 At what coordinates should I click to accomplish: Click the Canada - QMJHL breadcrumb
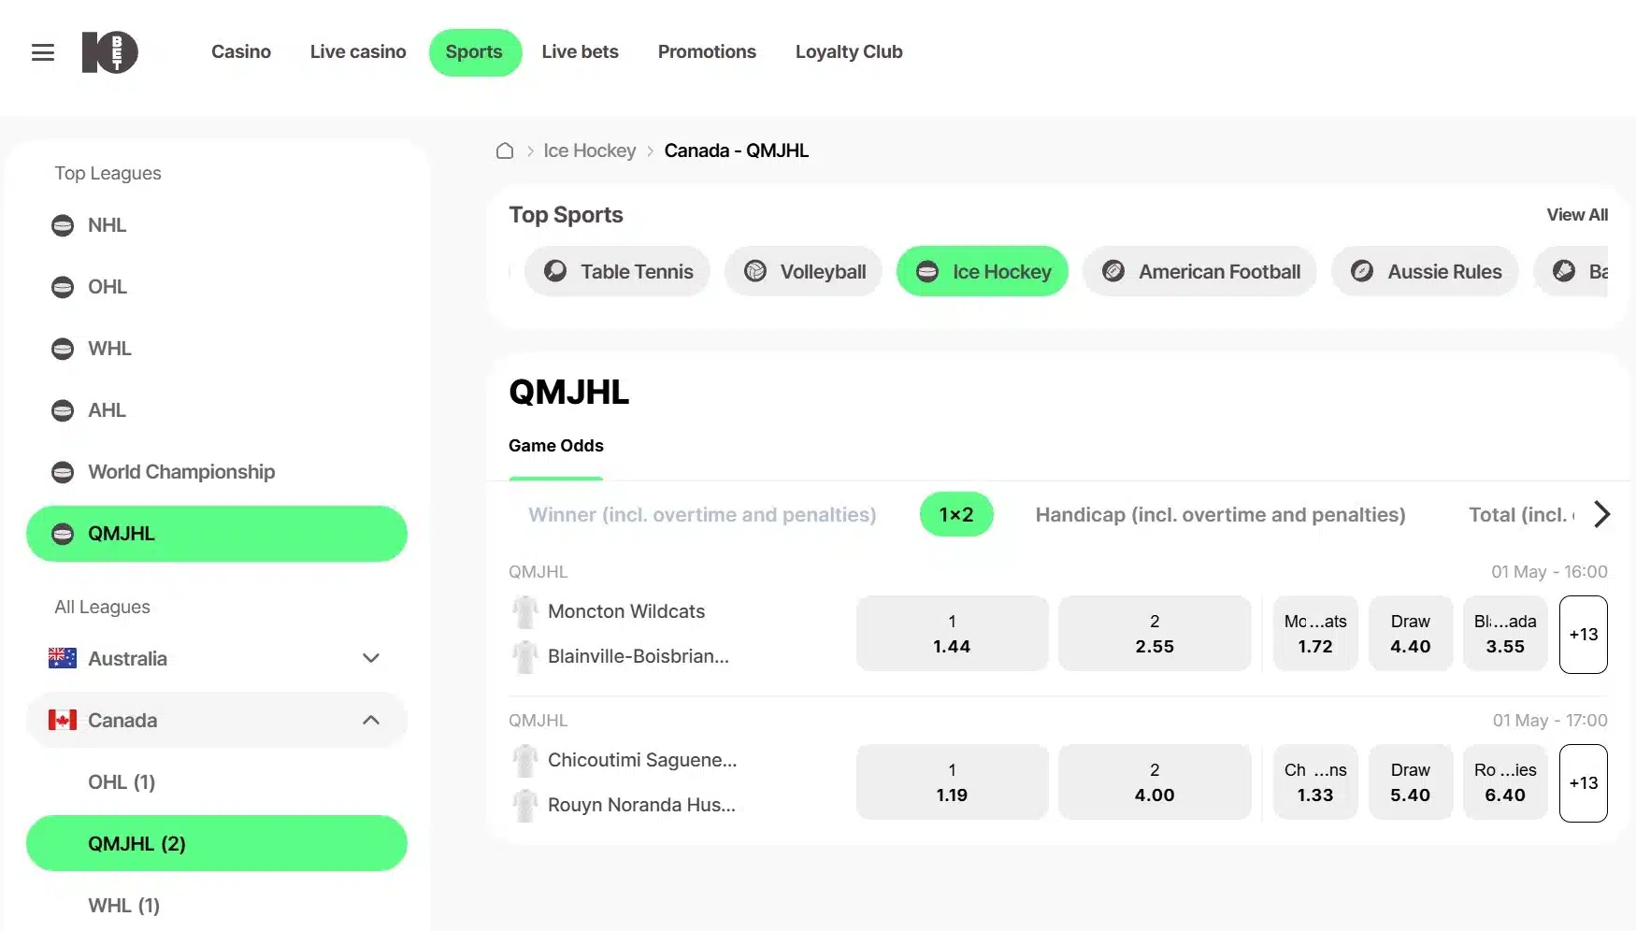click(x=737, y=150)
